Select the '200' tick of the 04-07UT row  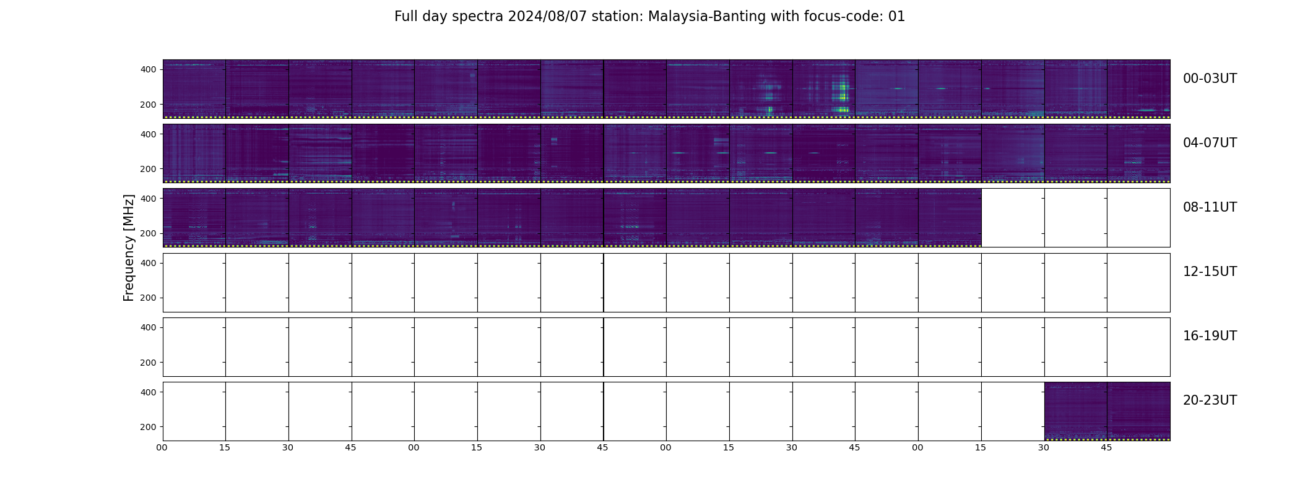[149, 169]
